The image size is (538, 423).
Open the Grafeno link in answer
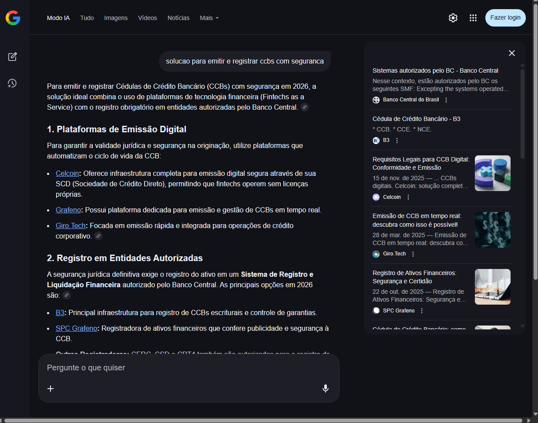(68, 210)
